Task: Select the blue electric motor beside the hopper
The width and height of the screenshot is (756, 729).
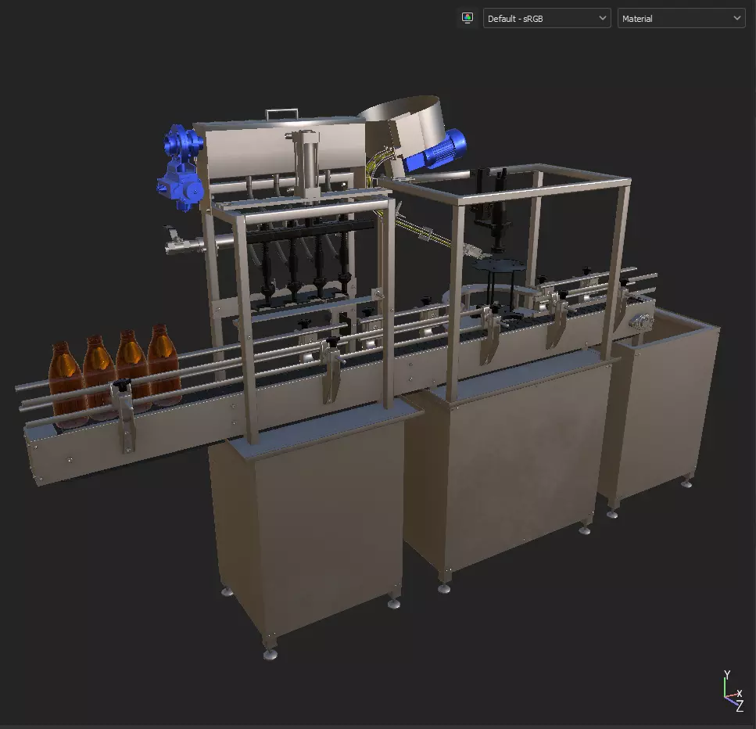Action: [x=435, y=150]
